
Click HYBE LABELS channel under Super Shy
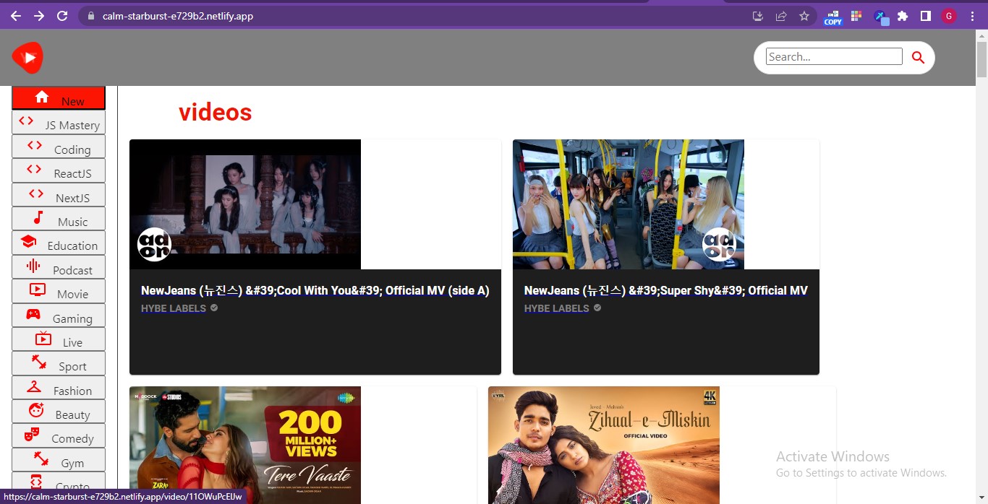point(556,308)
